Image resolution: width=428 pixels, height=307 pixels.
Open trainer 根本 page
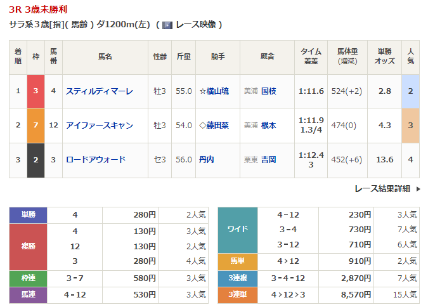pos(268,126)
